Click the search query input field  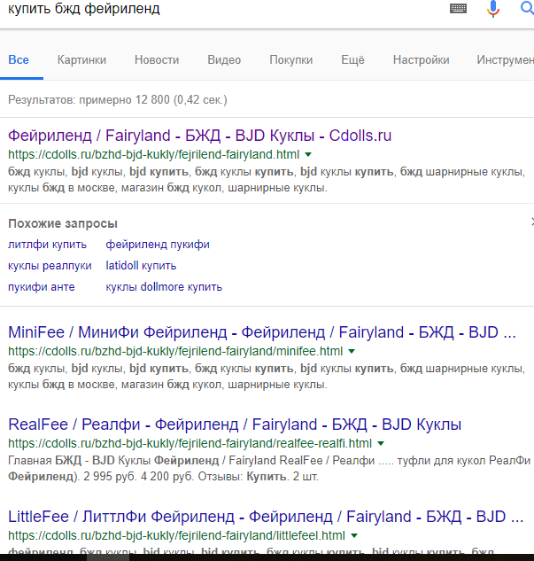[x=221, y=9]
